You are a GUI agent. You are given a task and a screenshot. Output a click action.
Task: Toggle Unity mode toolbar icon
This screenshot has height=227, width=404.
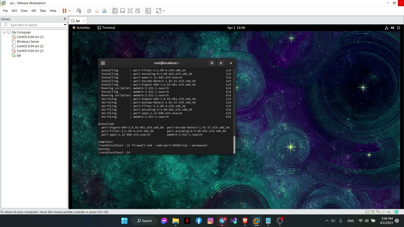click(138, 11)
